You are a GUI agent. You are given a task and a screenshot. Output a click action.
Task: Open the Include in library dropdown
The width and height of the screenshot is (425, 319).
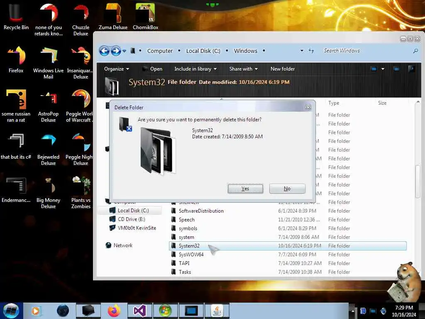click(195, 69)
